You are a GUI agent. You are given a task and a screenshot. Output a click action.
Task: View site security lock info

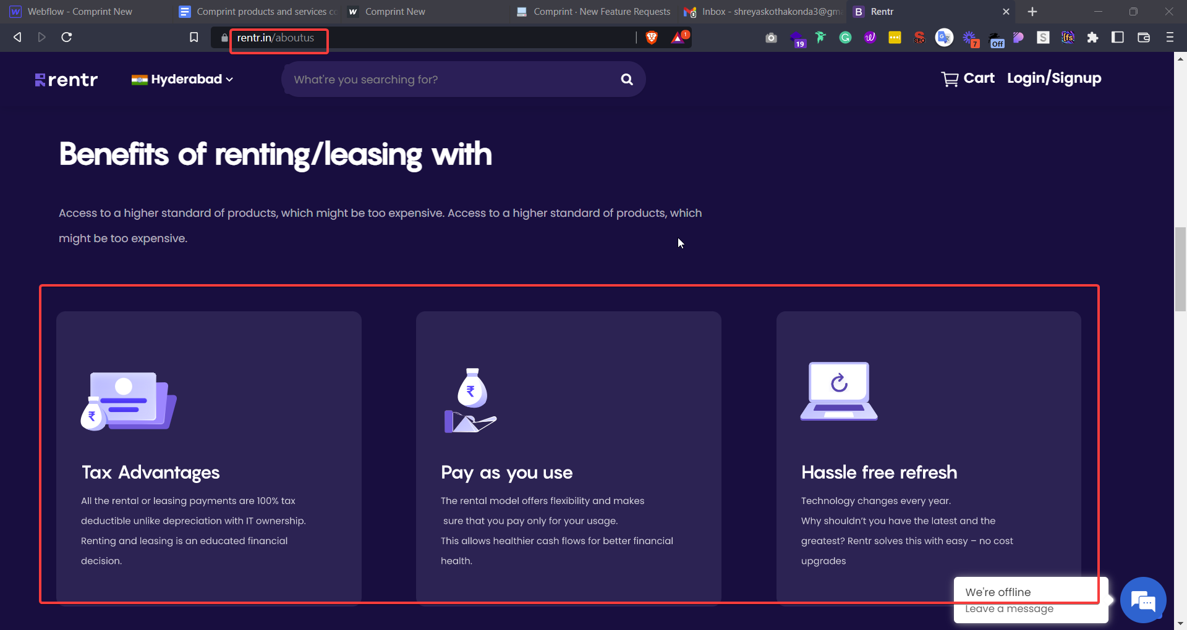(x=224, y=38)
